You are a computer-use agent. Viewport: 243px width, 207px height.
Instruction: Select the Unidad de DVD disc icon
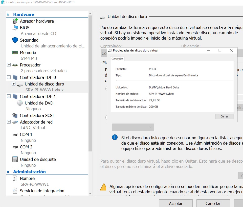pos(20,103)
